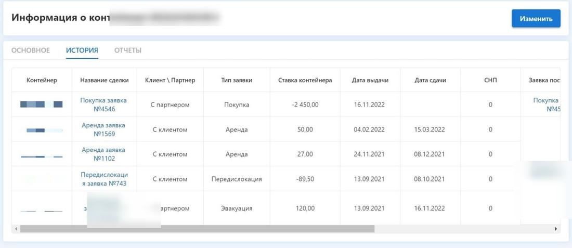Click С партнером in the Покупка row

(170, 105)
